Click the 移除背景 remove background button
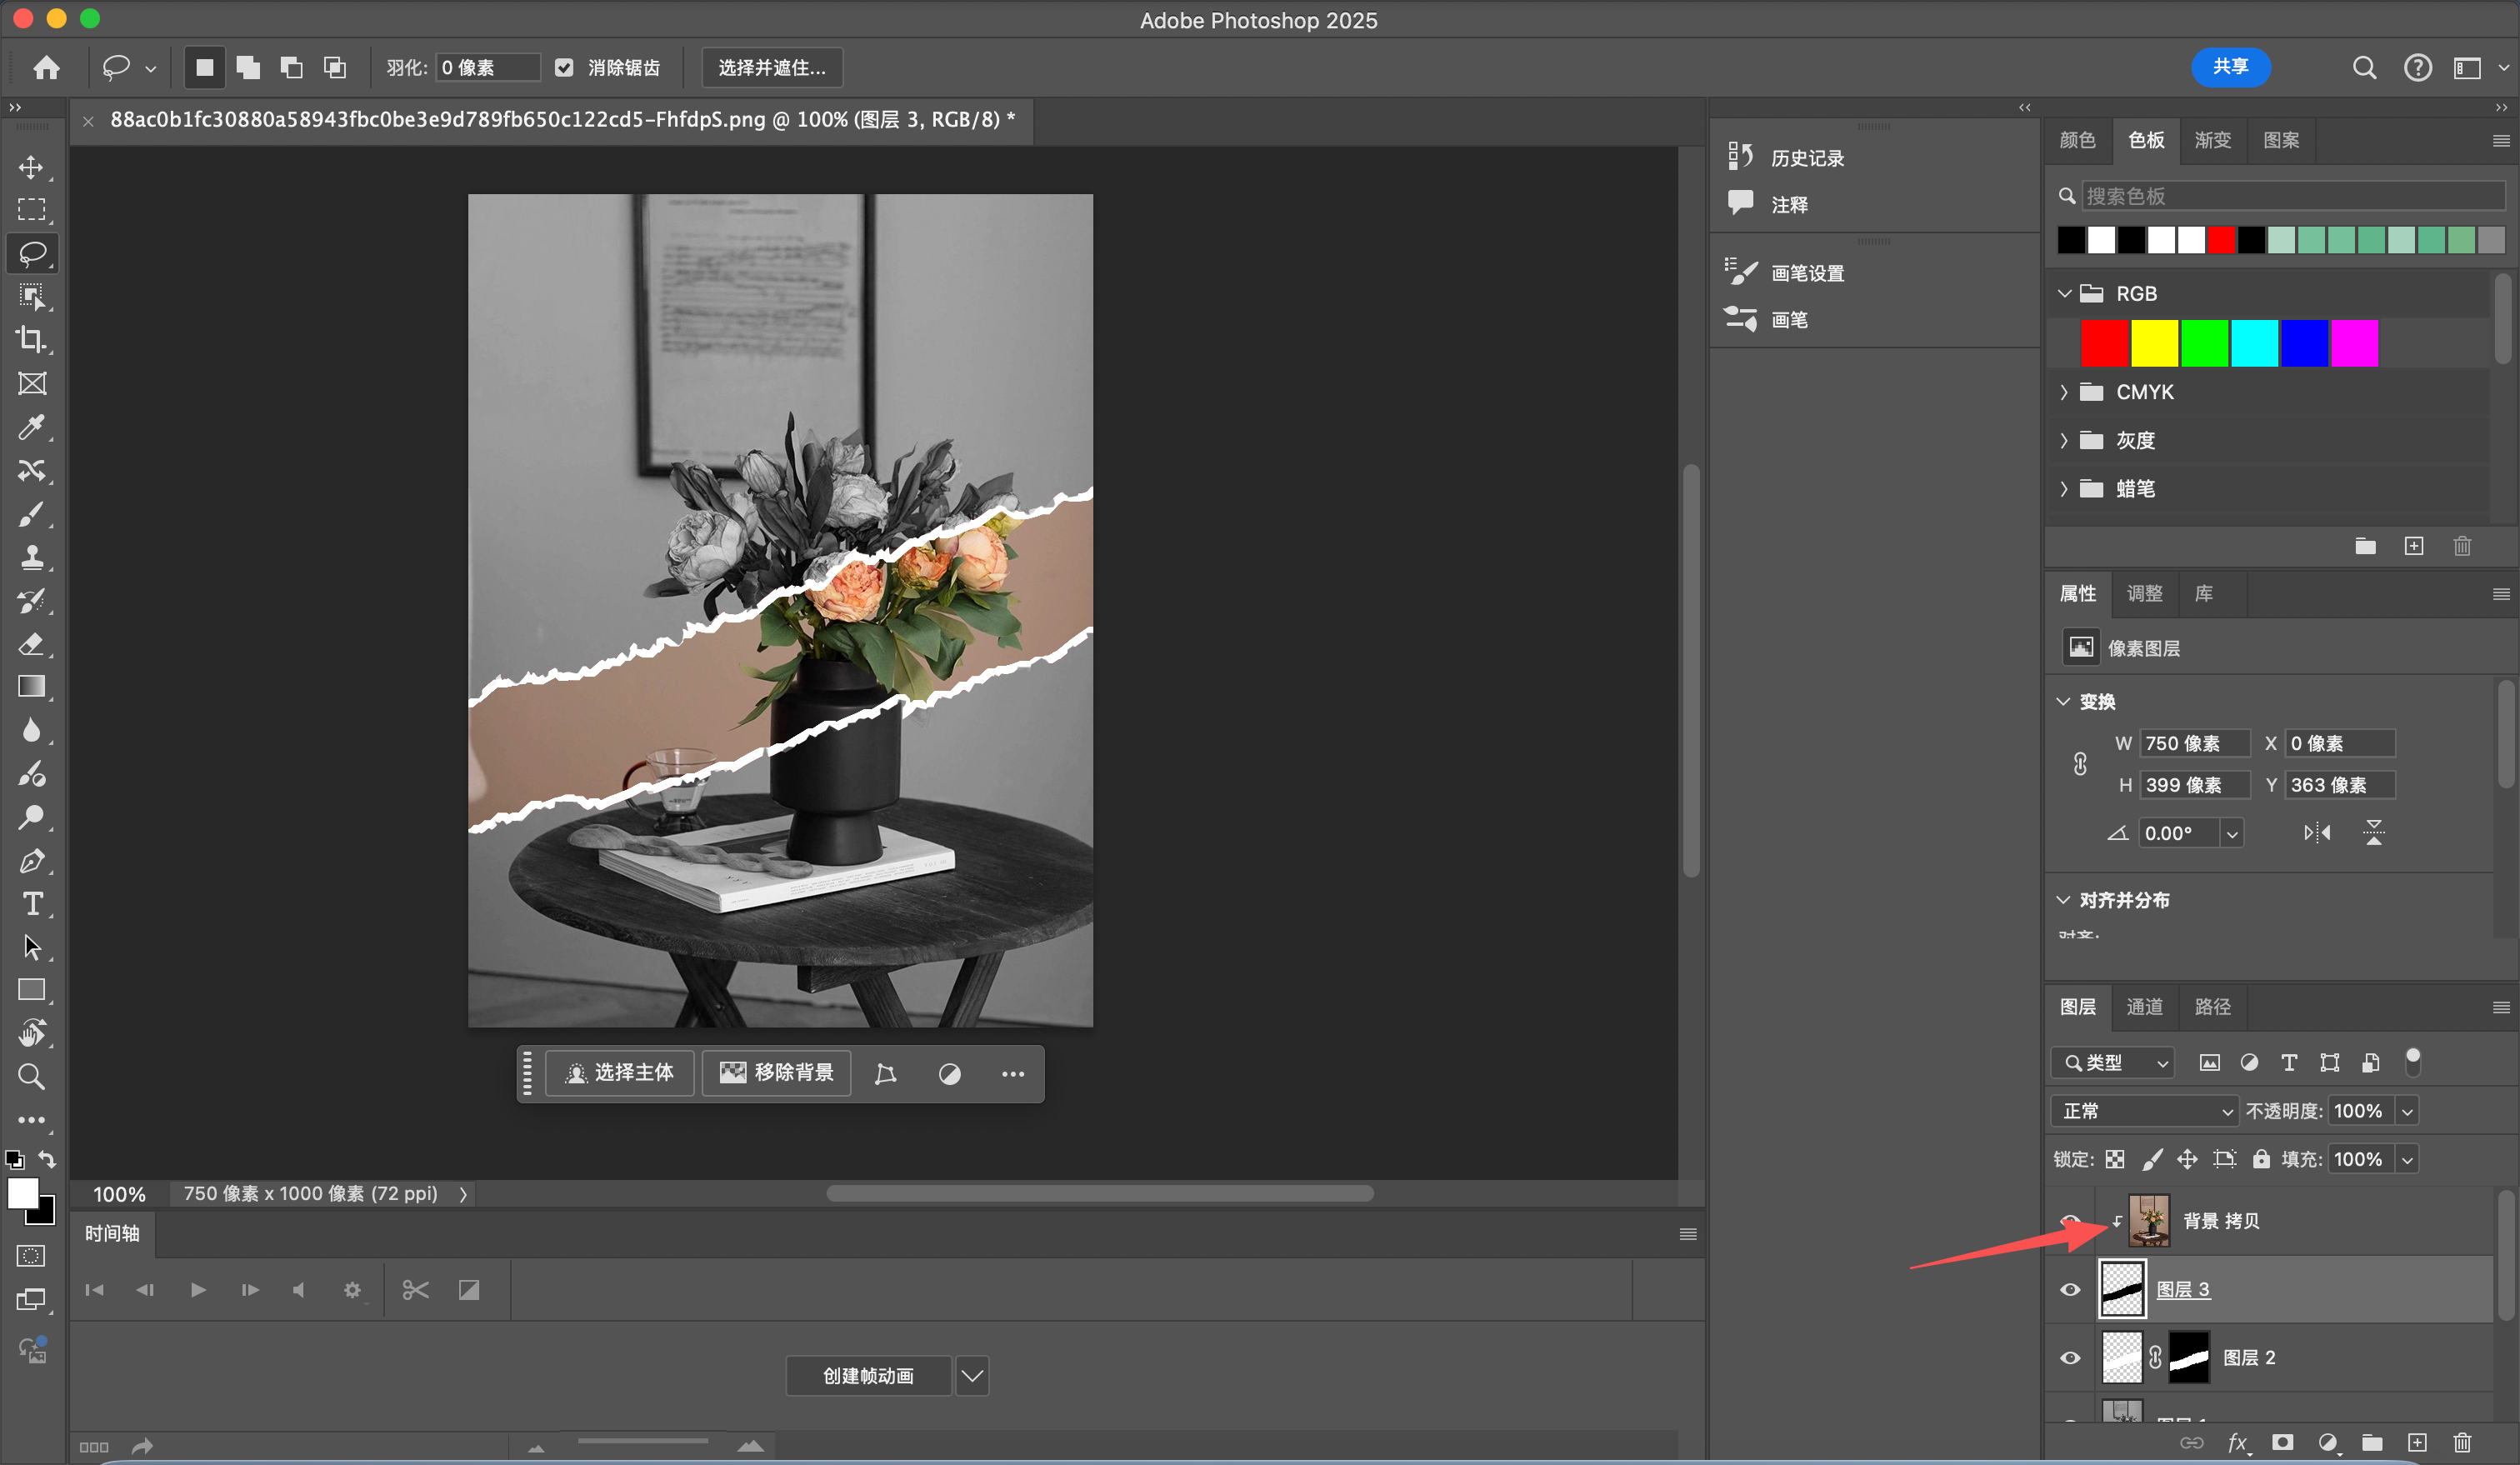This screenshot has height=1465, width=2520. pyautogui.click(x=776, y=1073)
